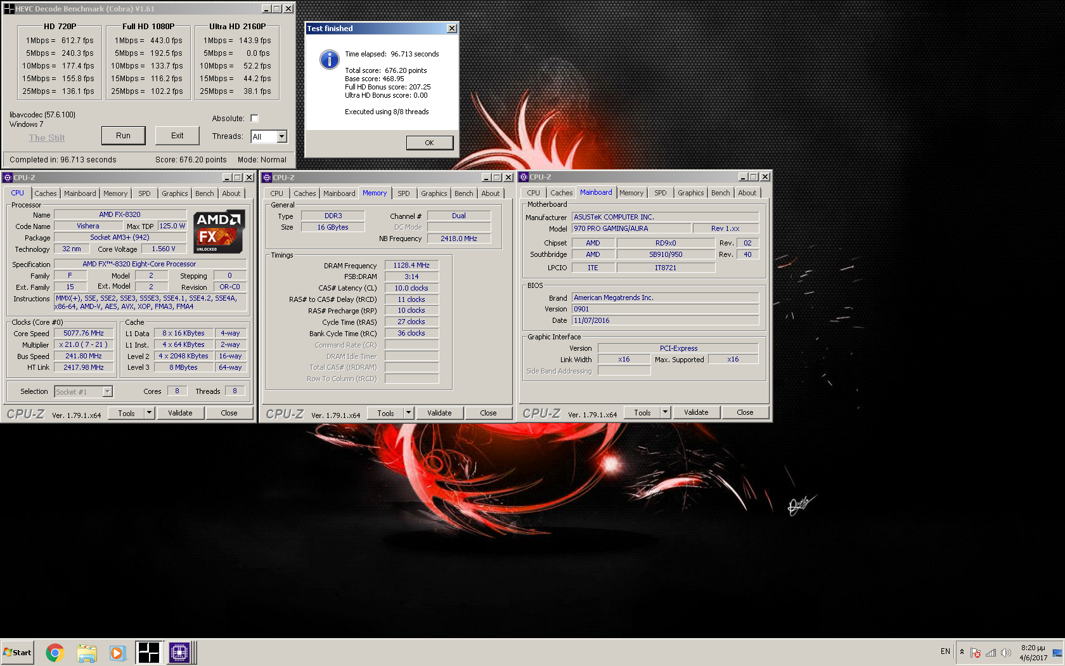Viewport: 1065px width, 666px height.
Task: Click the right CPU-Z window title icon
Action: (x=524, y=177)
